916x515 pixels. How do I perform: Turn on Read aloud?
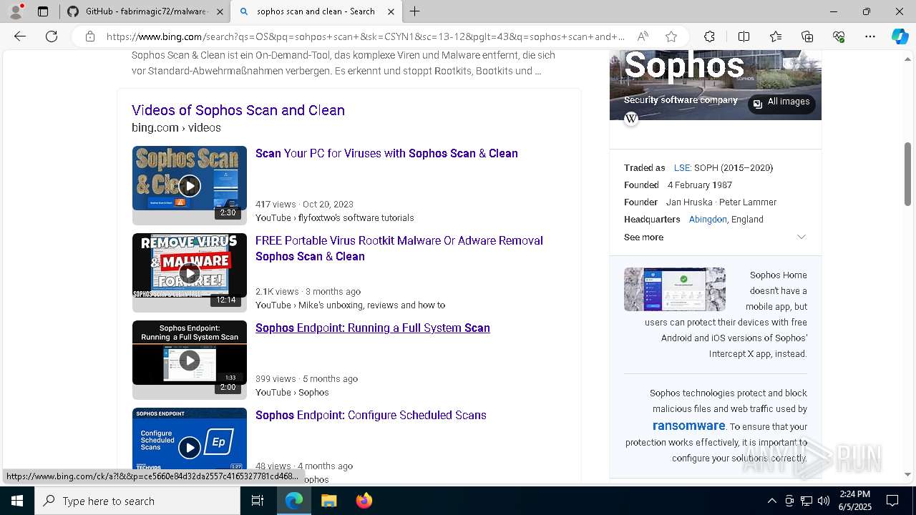click(x=643, y=36)
